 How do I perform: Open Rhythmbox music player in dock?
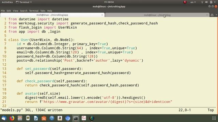28,118
